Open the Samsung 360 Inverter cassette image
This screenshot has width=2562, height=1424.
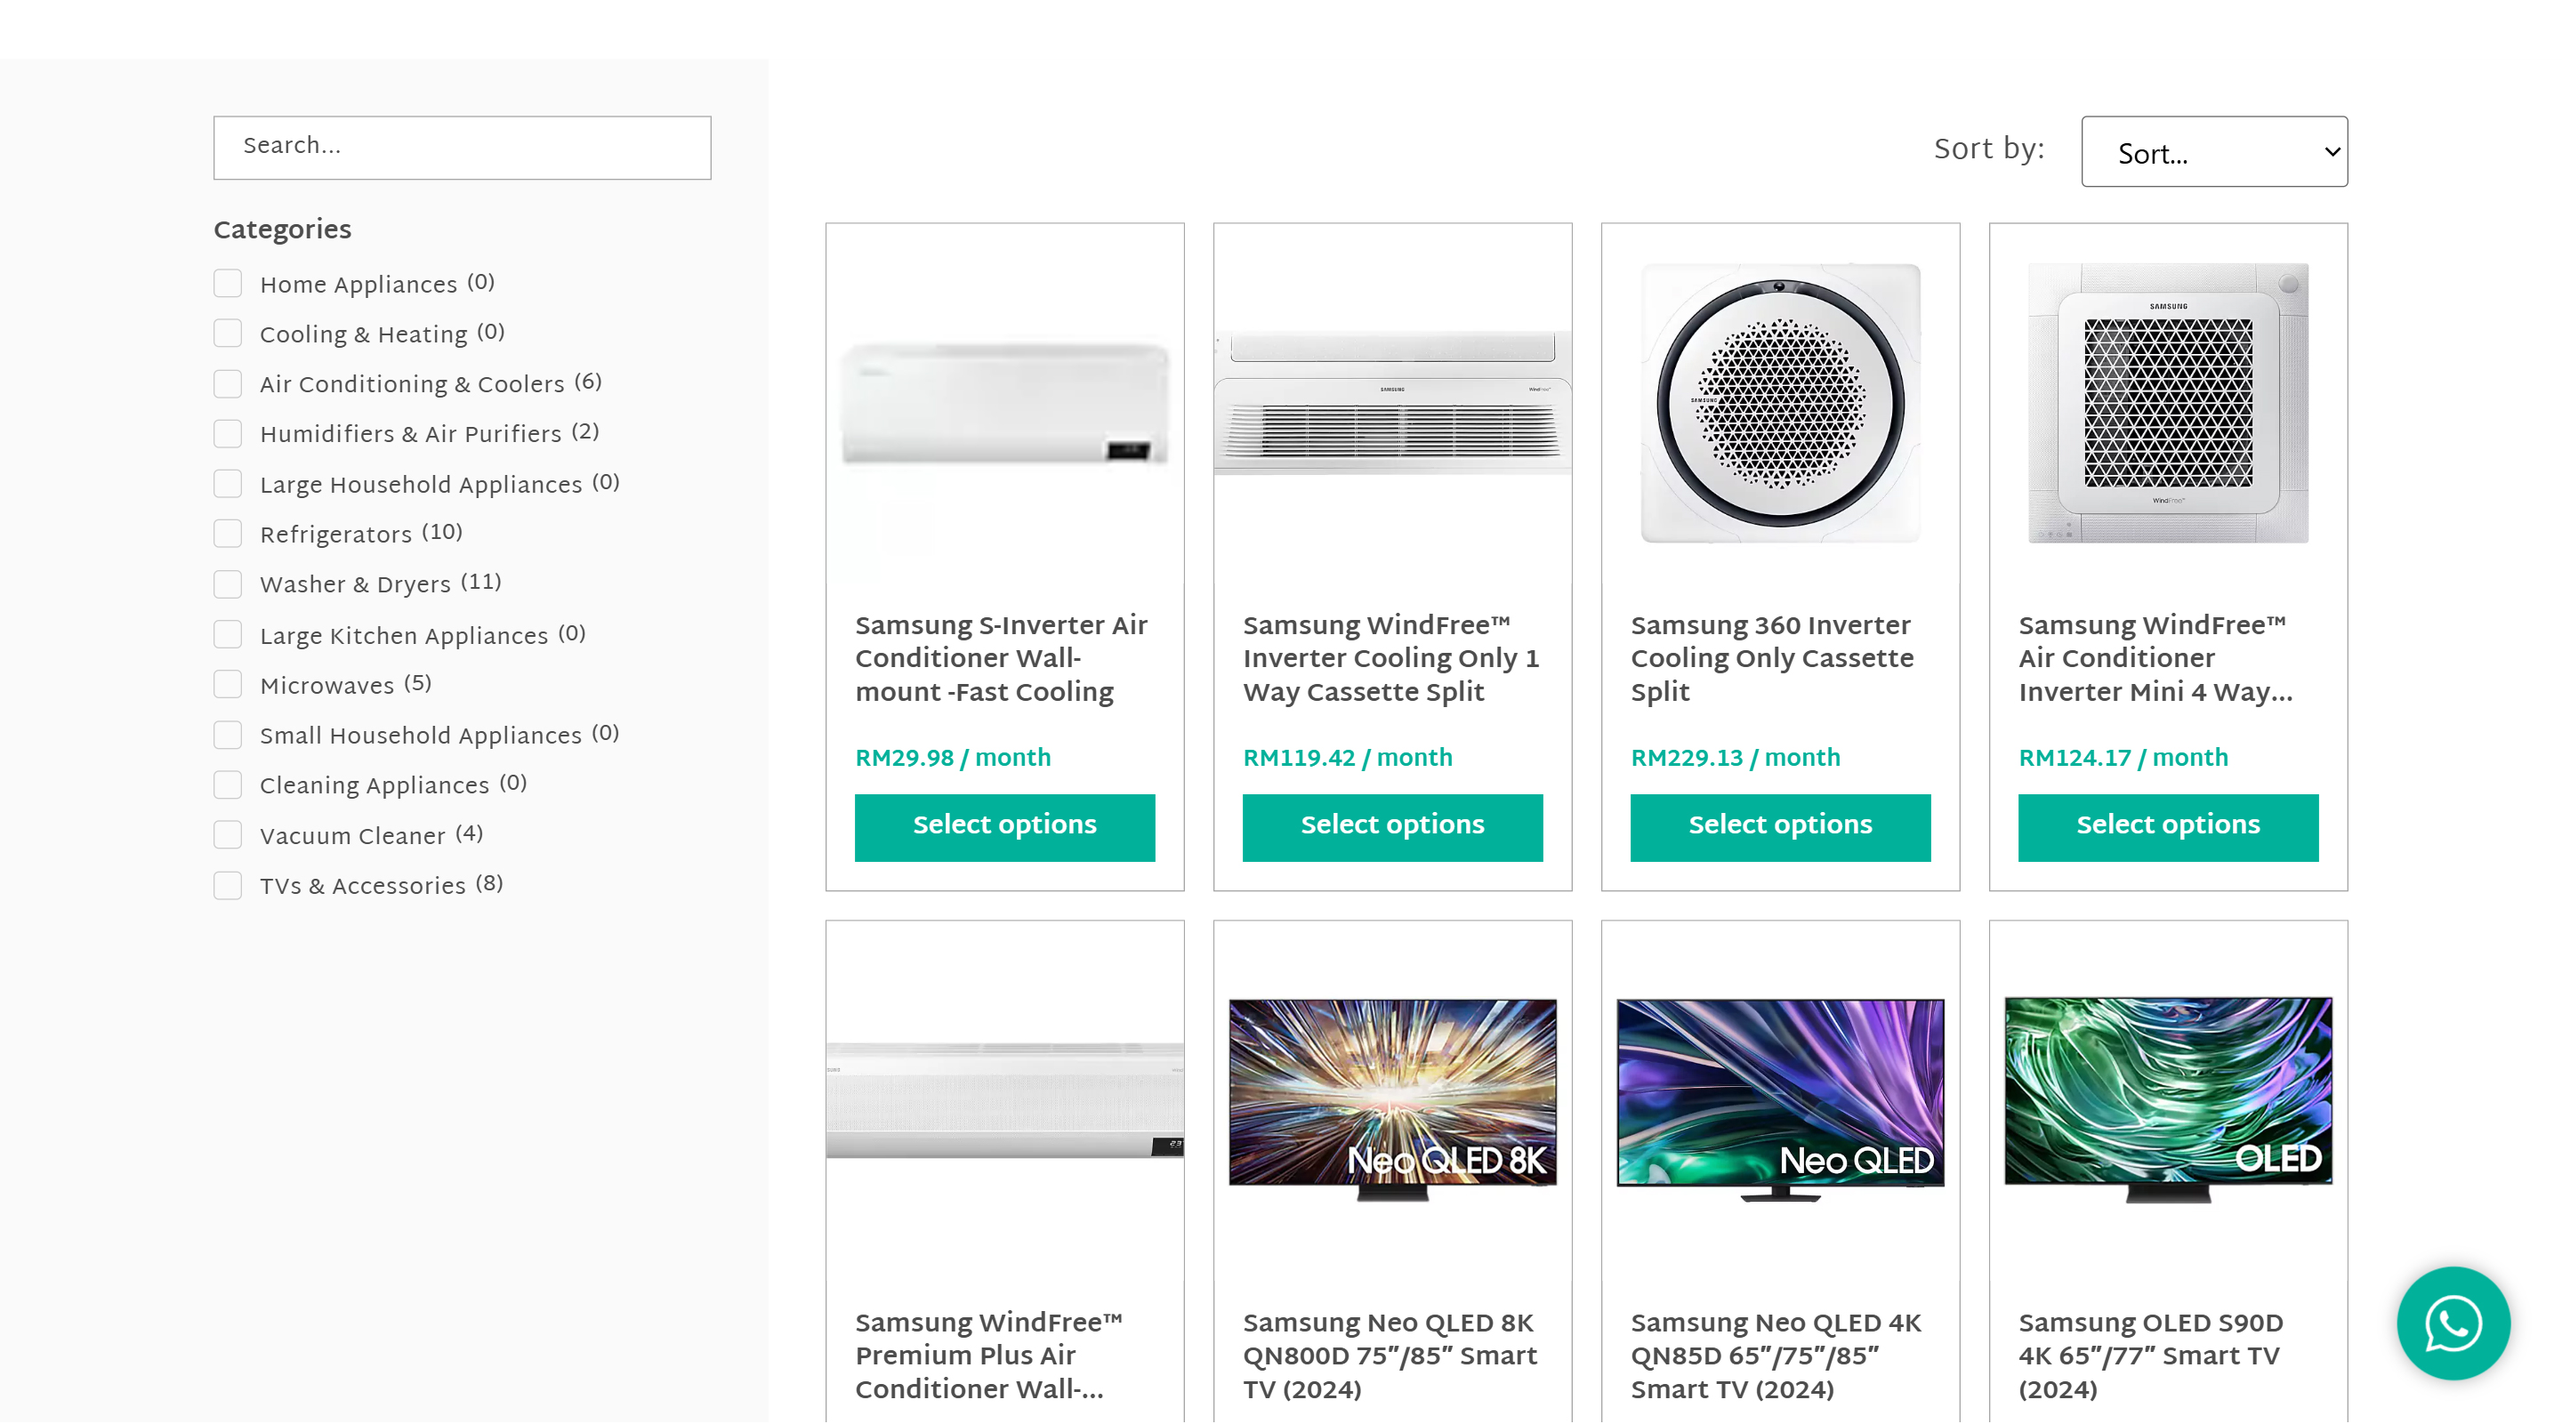[x=1780, y=403]
